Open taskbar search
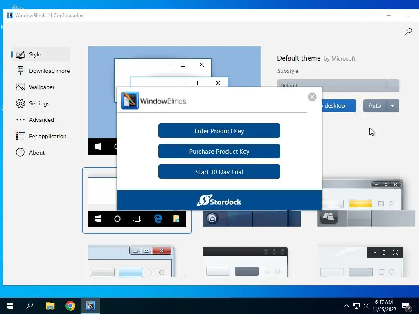 29,306
